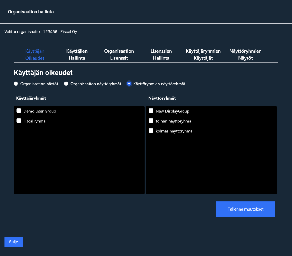Select the Käyttöryhmien näyttöryhmät radio button
This screenshot has height=256, width=292.
129,84
